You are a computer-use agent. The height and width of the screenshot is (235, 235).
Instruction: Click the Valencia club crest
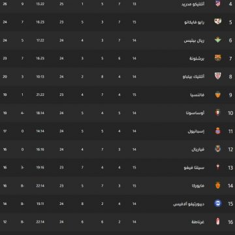[x=218, y=95]
